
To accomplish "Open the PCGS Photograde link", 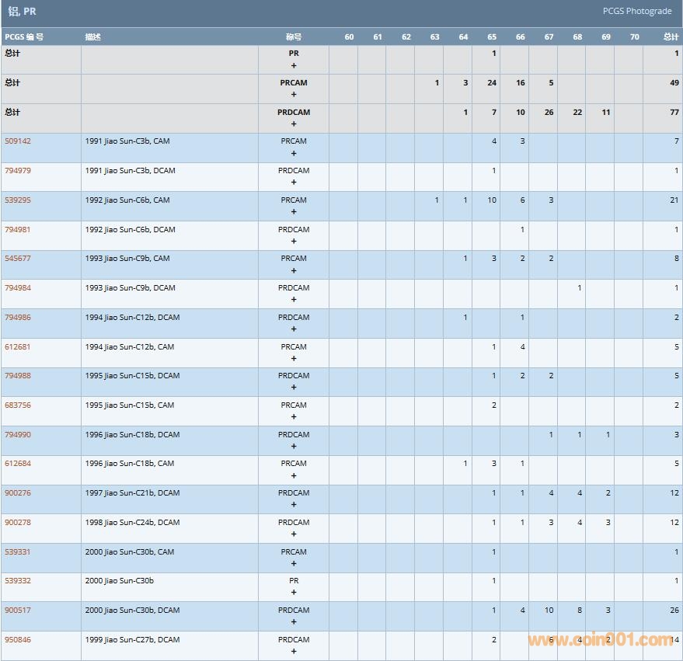I will pyautogui.click(x=636, y=12).
